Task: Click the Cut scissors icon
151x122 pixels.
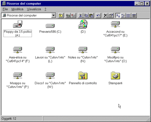Action: [80, 15]
